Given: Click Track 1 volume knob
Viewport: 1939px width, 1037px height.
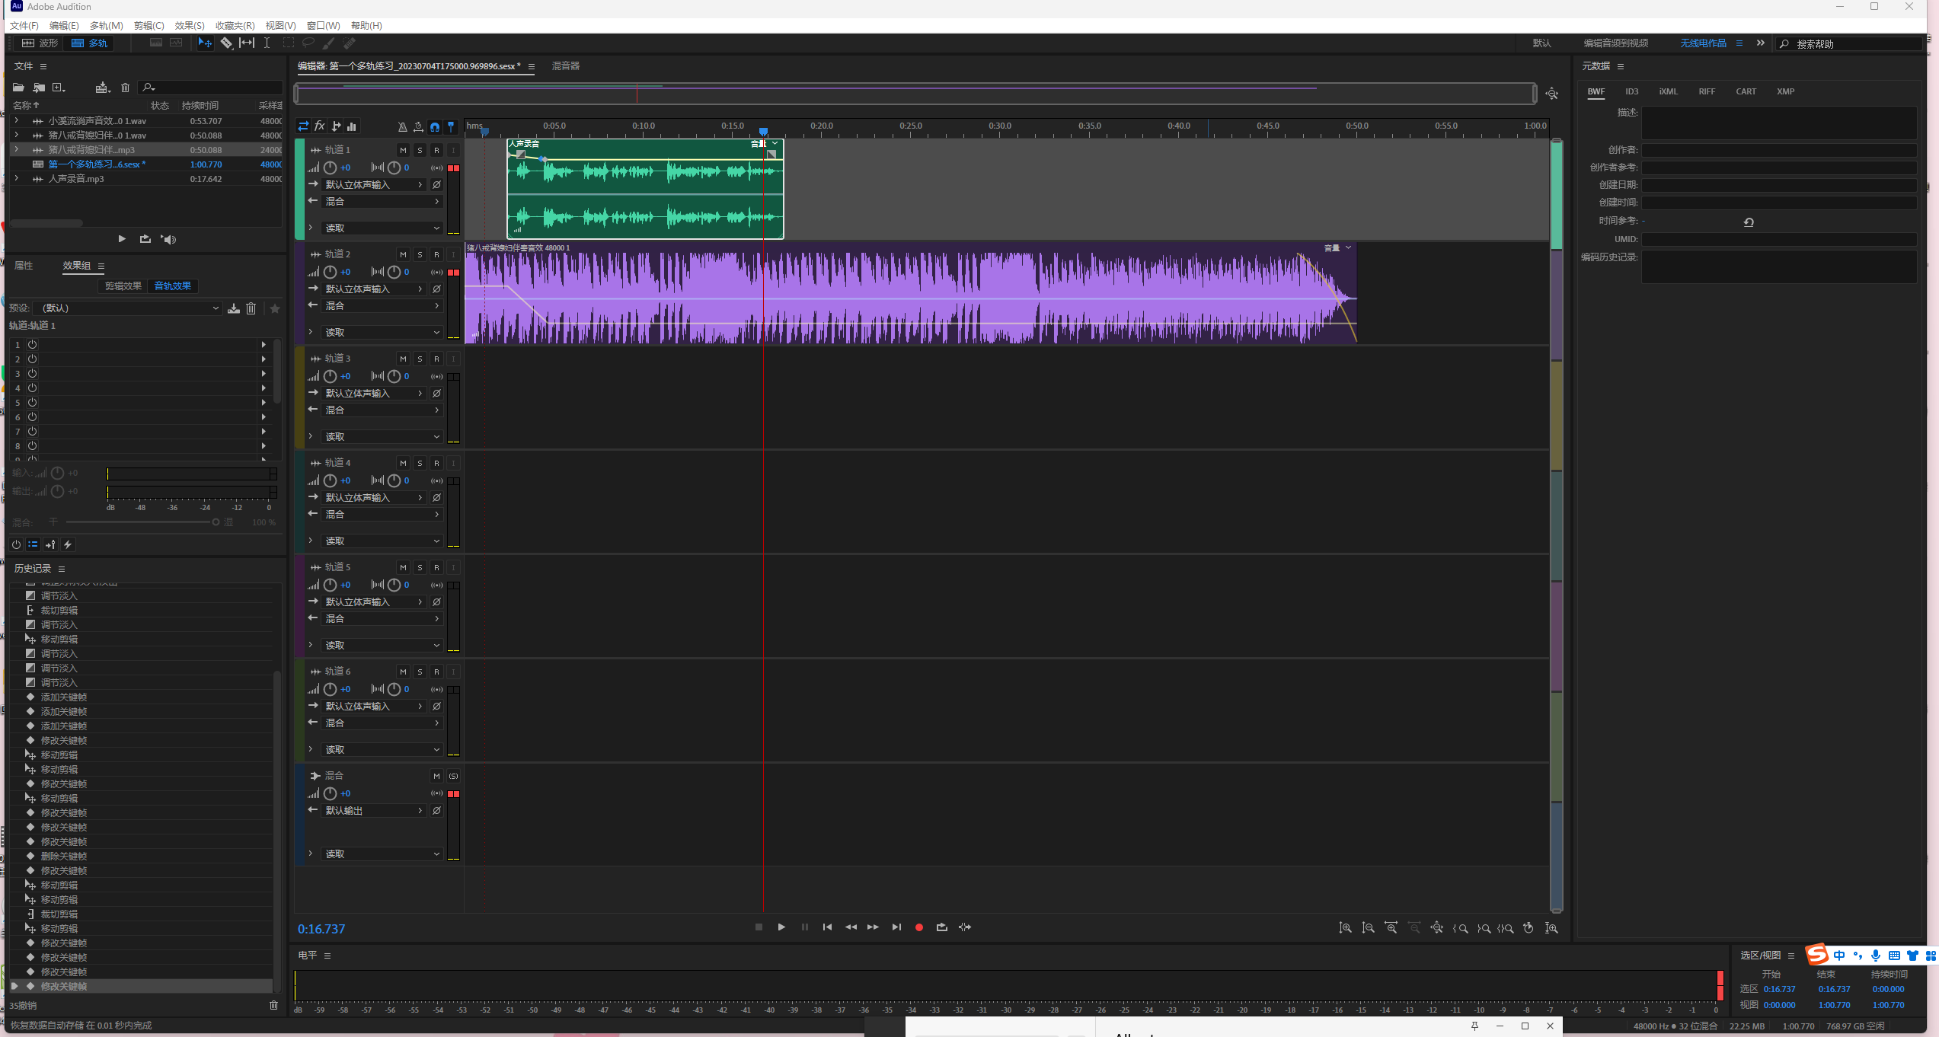Looking at the screenshot, I should (x=330, y=168).
